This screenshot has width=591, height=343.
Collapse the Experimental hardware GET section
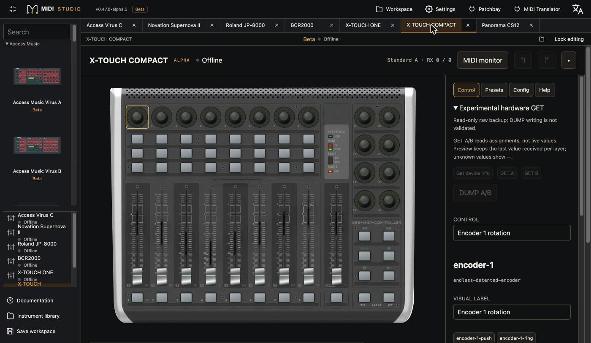pyautogui.click(x=498, y=108)
